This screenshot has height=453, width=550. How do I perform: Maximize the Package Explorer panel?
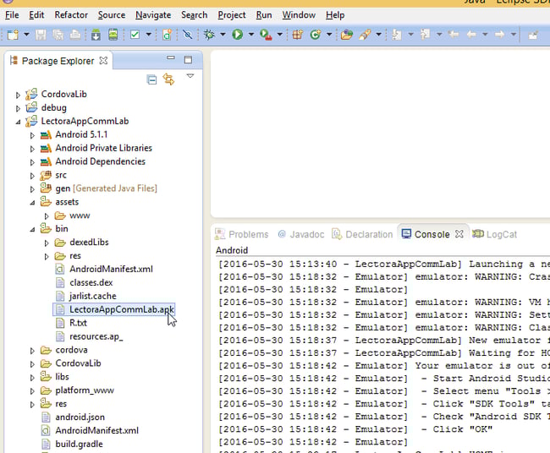189,59
